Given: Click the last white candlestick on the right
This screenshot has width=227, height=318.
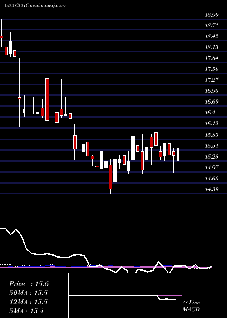Looking at the screenshot, I should click(178, 154).
